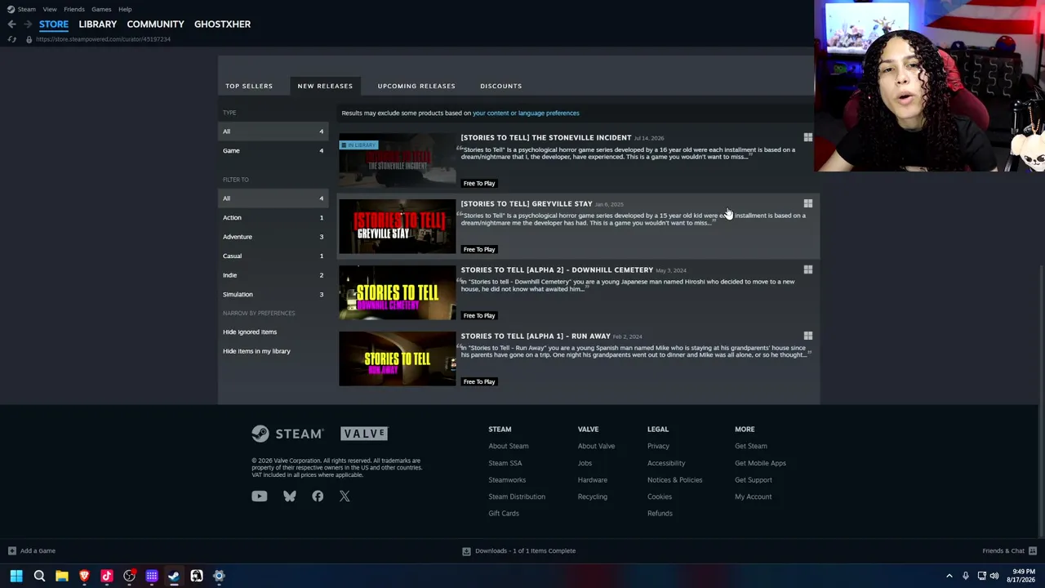Click Free To Play on Downhill Cemetery
The width and height of the screenshot is (1045, 588).
pos(479,315)
